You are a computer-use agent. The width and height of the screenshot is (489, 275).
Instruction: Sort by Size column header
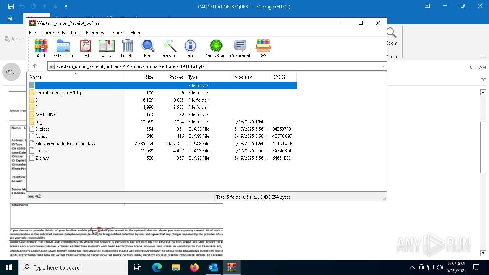[x=140, y=77]
